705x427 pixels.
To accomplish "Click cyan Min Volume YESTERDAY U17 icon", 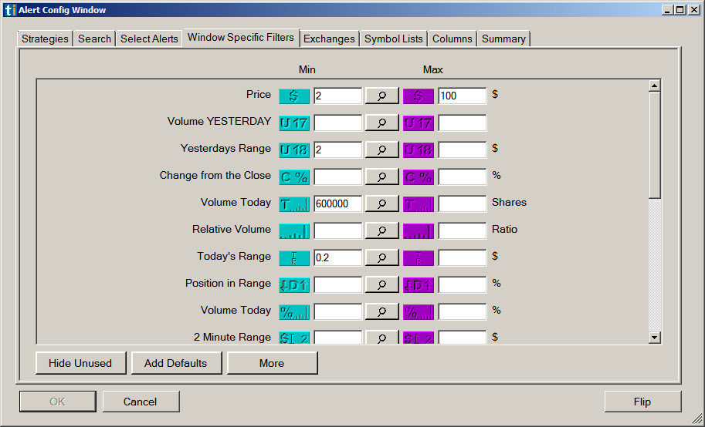I will coord(294,123).
